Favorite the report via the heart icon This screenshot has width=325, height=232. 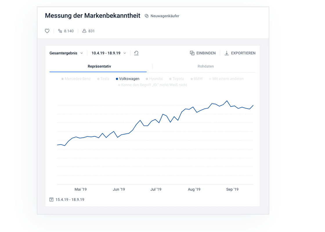pyautogui.click(x=47, y=31)
